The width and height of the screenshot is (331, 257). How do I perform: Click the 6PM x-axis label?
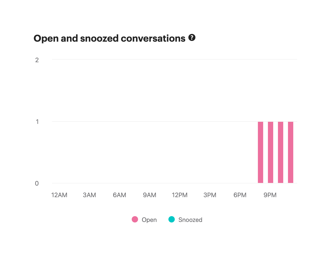pyautogui.click(x=240, y=195)
